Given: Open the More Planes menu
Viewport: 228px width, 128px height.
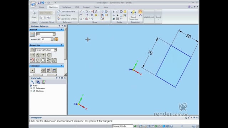Looking at the screenshot, I should click(x=65, y=15).
